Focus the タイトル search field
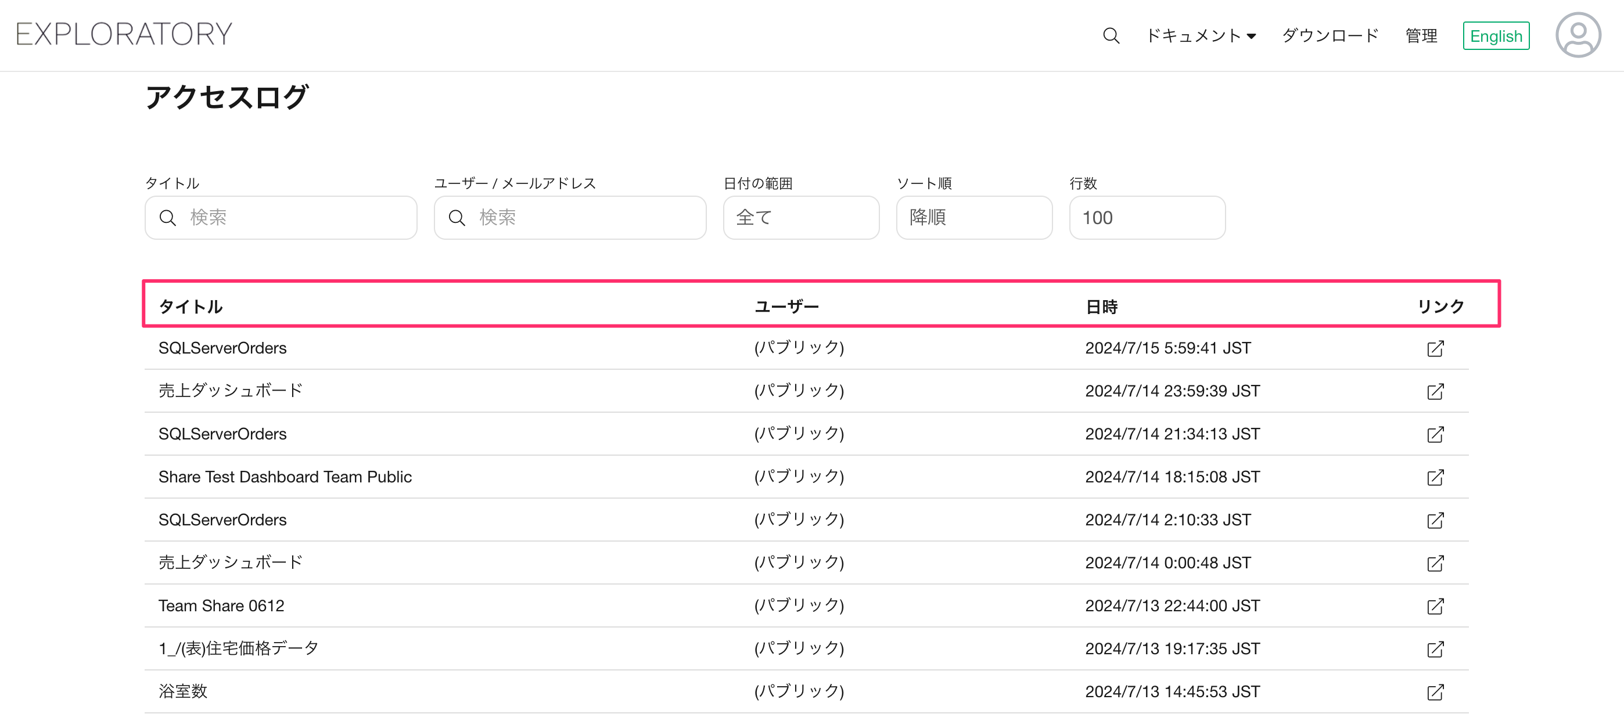Image resolution: width=1624 pixels, height=721 pixels. [281, 218]
